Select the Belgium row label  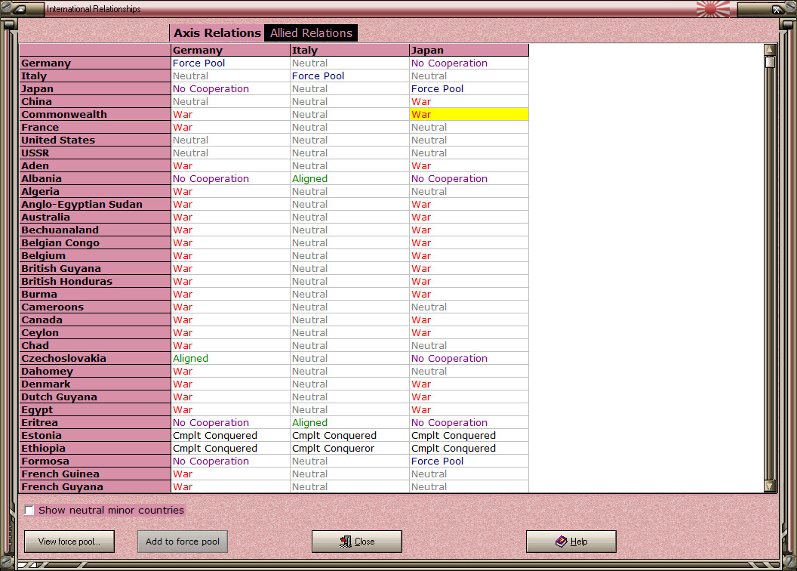tap(95, 256)
